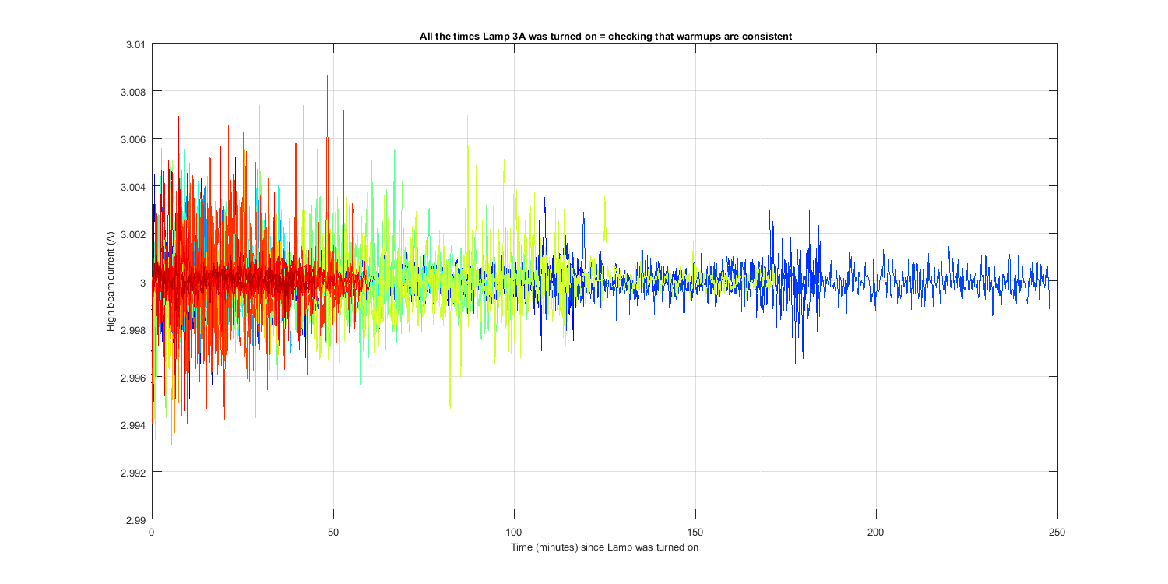Click the plot title about Lamp 3A warmups
1168x584 pixels.
(605, 37)
